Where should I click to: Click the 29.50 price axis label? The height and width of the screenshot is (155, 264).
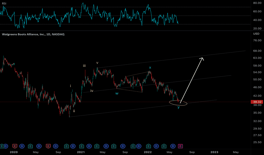[257, 129]
